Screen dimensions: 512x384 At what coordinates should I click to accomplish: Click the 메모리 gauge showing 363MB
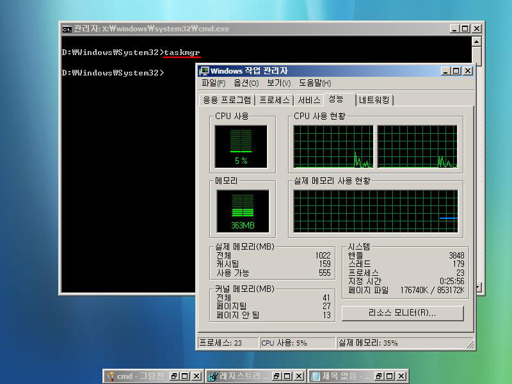click(x=243, y=211)
